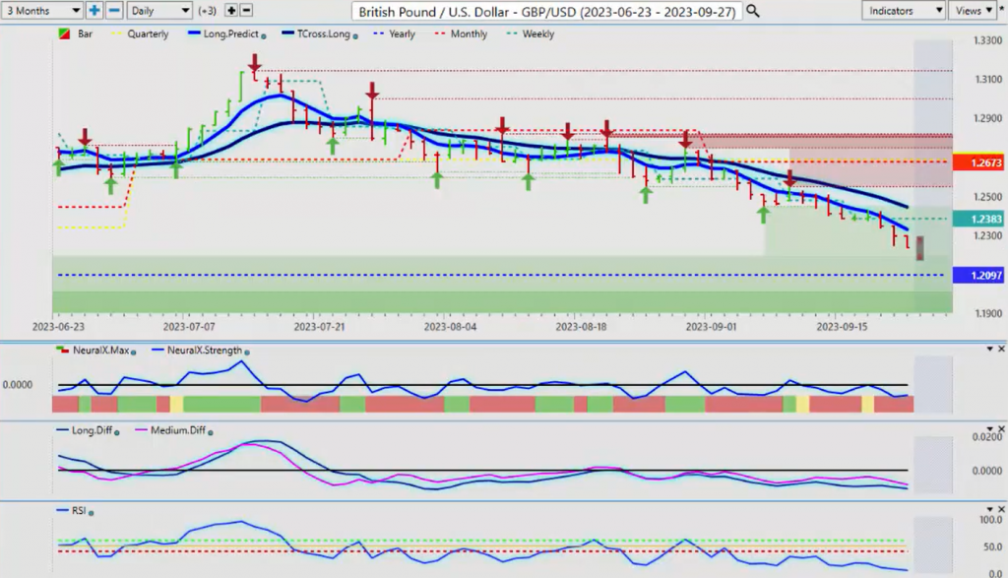
Task: Toggle the Quarterly legend entry
Action: tap(140, 34)
